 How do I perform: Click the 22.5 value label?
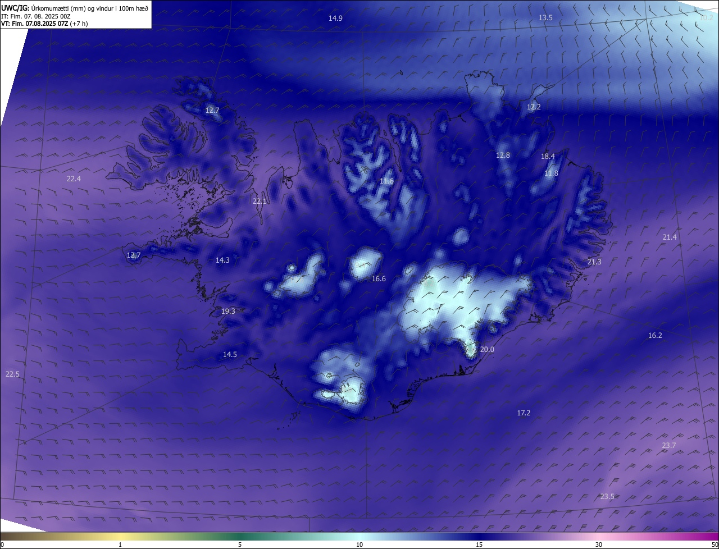click(12, 374)
